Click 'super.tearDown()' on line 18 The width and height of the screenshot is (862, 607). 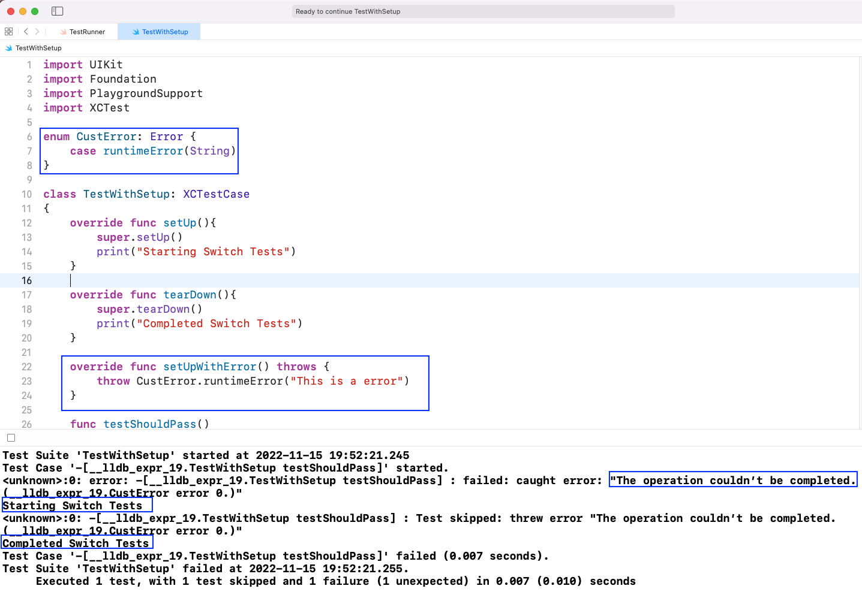[149, 309]
